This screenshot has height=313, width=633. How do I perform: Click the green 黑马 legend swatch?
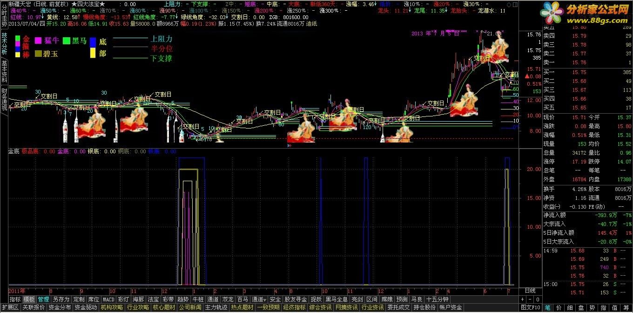coord(67,41)
